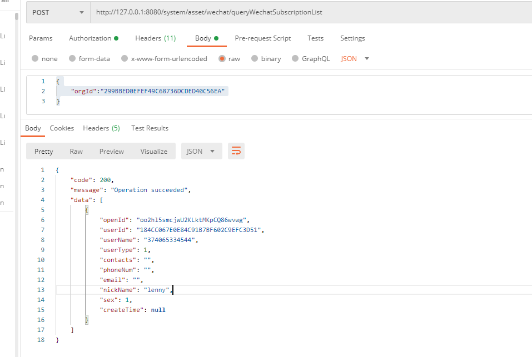The image size is (532, 357).
Task: Select x-www-form-urlencoded radio button
Action: (x=125, y=59)
